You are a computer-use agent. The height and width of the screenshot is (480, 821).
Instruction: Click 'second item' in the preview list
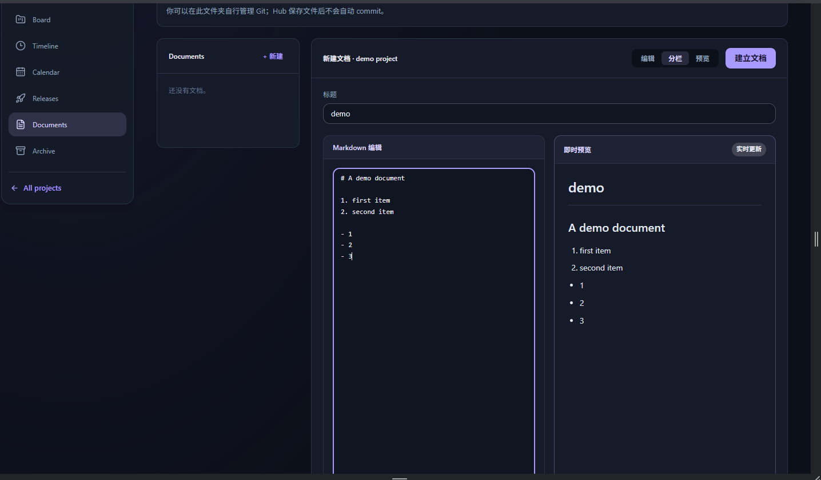click(x=601, y=268)
